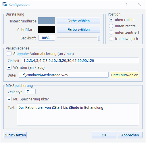Click the Hintergrundfarbe label
The height and width of the screenshot is (143, 146).
click(x=22, y=21)
